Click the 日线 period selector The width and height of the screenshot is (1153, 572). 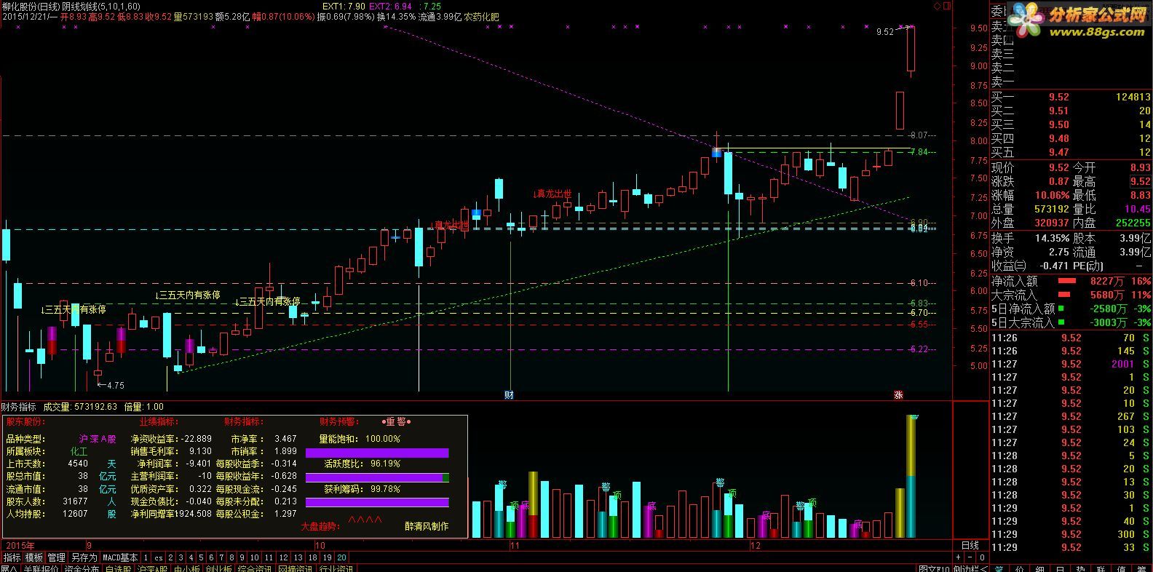pos(970,546)
